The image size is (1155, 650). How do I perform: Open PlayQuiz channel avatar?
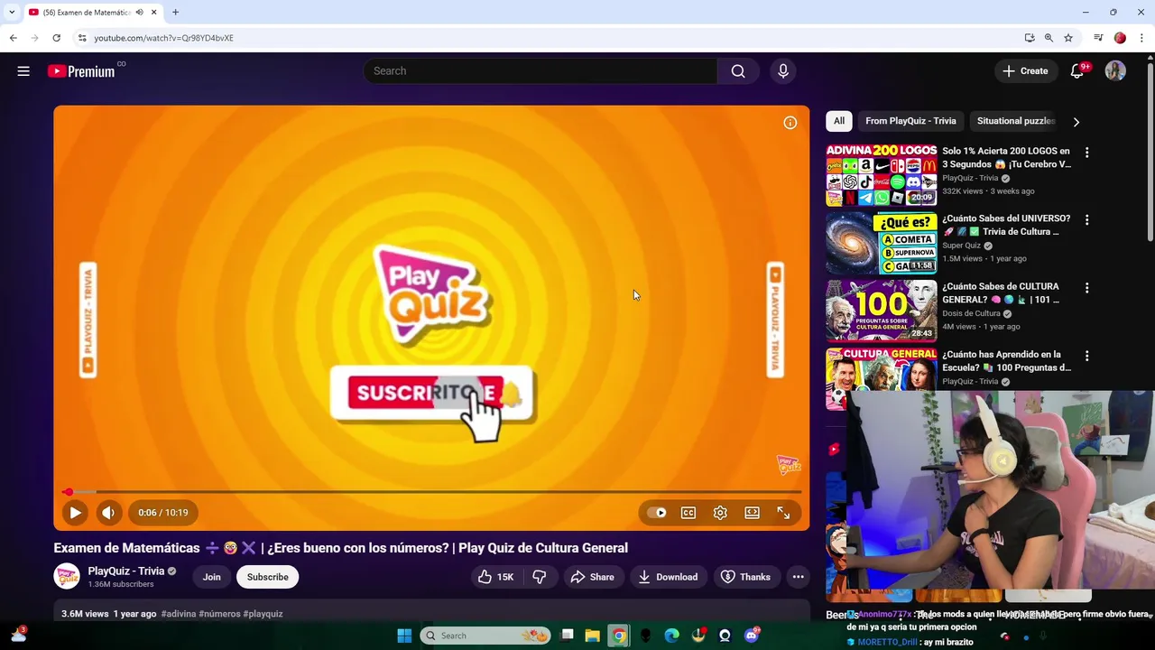pyautogui.click(x=67, y=576)
